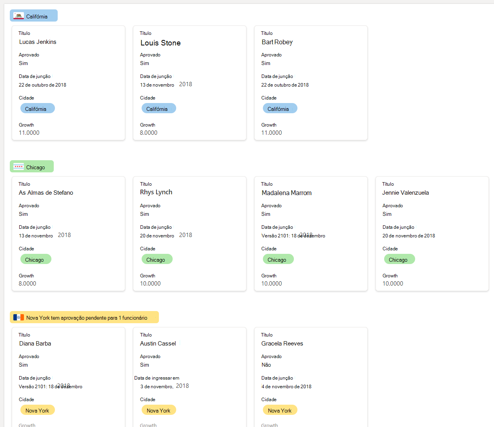Viewport: 494px width, 427px height.
Task: Click Chicago city pill in Jennie Valenzuela card
Action: coord(399,259)
